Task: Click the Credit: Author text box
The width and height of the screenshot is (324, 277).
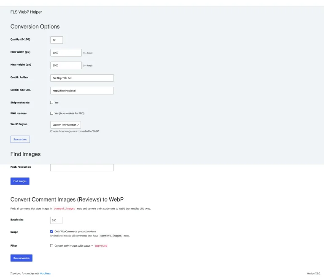Action: tap(82, 78)
